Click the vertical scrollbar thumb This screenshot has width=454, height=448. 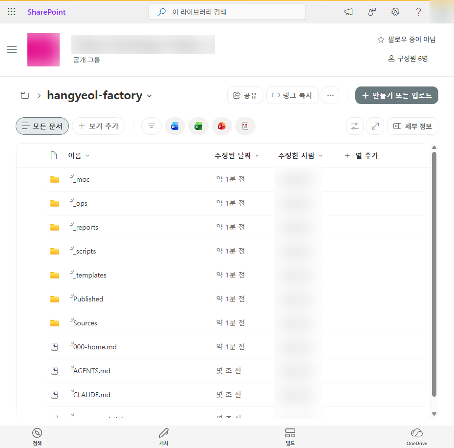434,274
